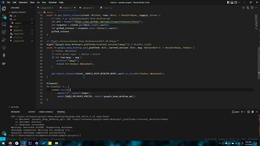Expand the Outline section
The width and height of the screenshot is (260, 146).
[x=15, y=107]
